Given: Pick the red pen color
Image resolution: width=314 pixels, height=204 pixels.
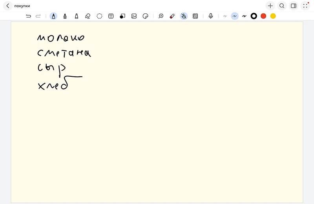Looking at the screenshot, I should [x=263, y=16].
